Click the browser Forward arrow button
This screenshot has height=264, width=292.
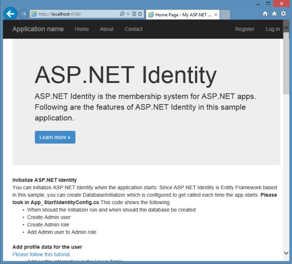(x=23, y=14)
